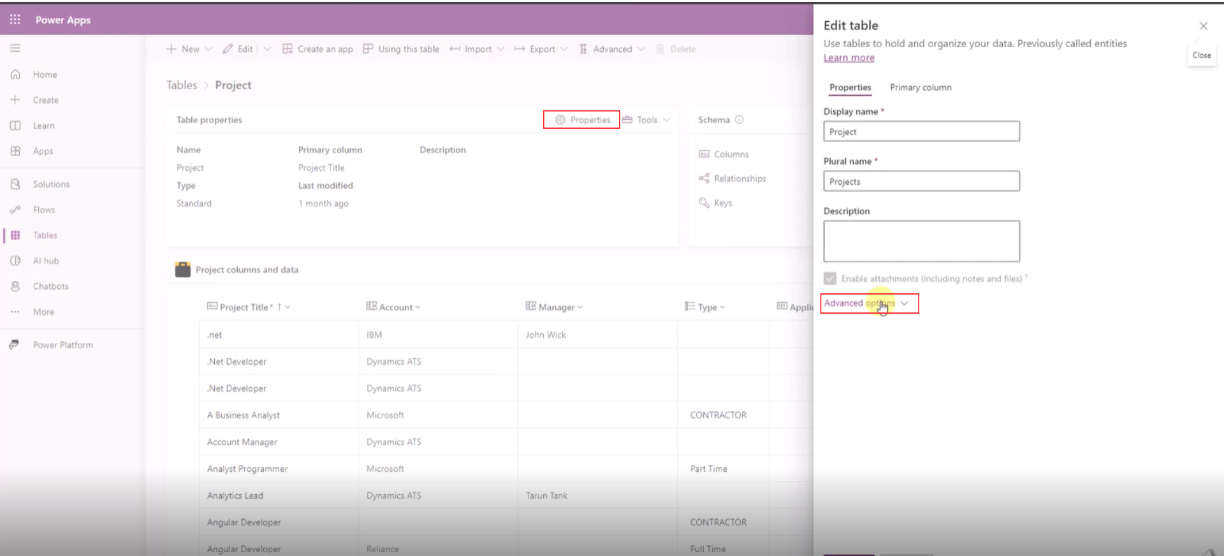The height and width of the screenshot is (556, 1224).
Task: Open the Relationships schema icon
Action: pyautogui.click(x=704, y=179)
